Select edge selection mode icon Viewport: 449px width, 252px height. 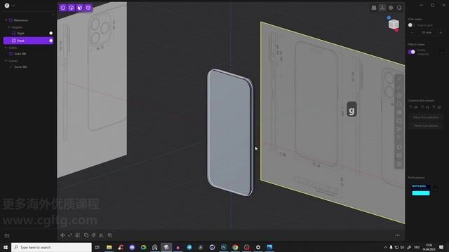click(x=72, y=8)
